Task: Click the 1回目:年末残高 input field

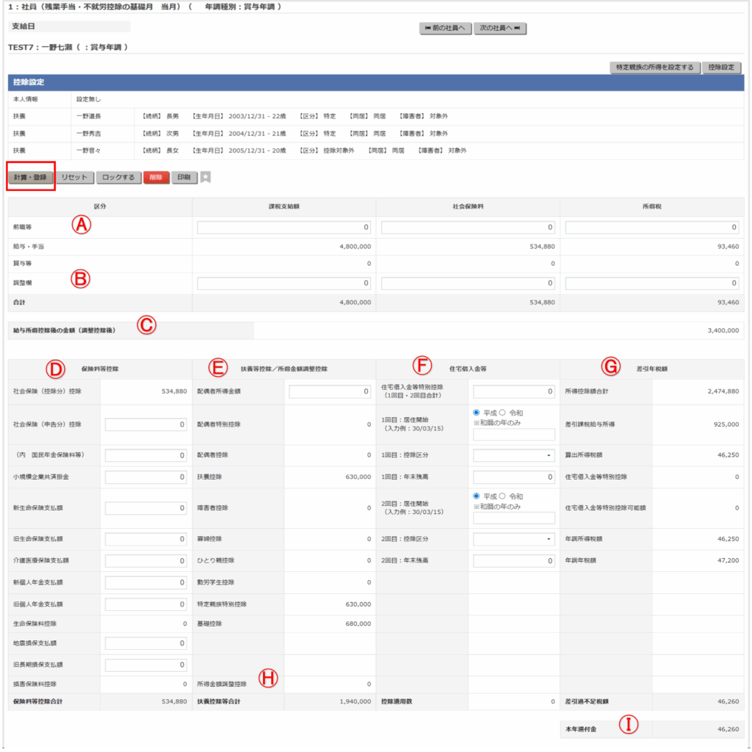Action: tap(513, 477)
